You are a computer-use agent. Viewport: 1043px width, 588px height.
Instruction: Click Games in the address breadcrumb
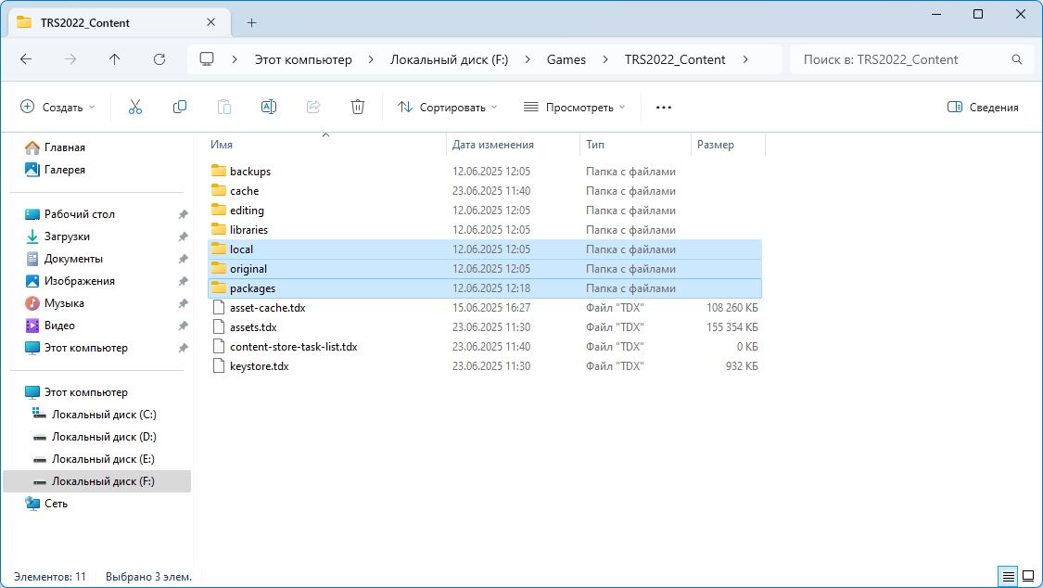(566, 59)
